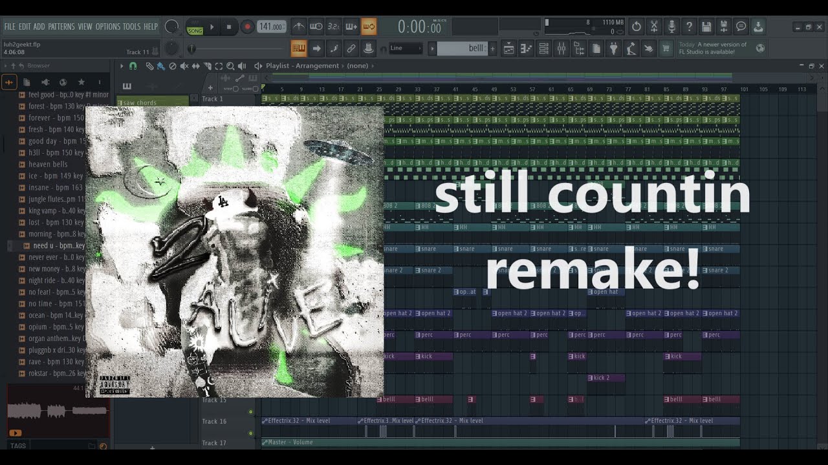The width and height of the screenshot is (828, 465).
Task: Select 'heaven bells' in browser
Action: coord(48,164)
